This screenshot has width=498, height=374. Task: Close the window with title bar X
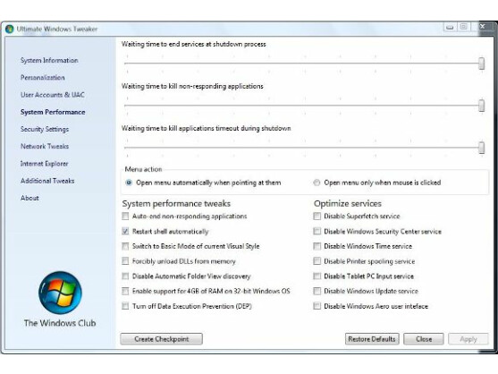(484, 27)
